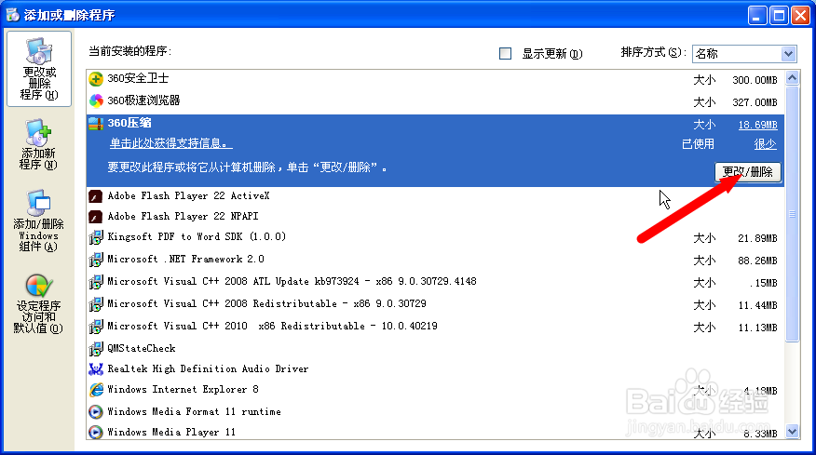
Task: Click the program list scrollbar thumb
Action: point(792,214)
